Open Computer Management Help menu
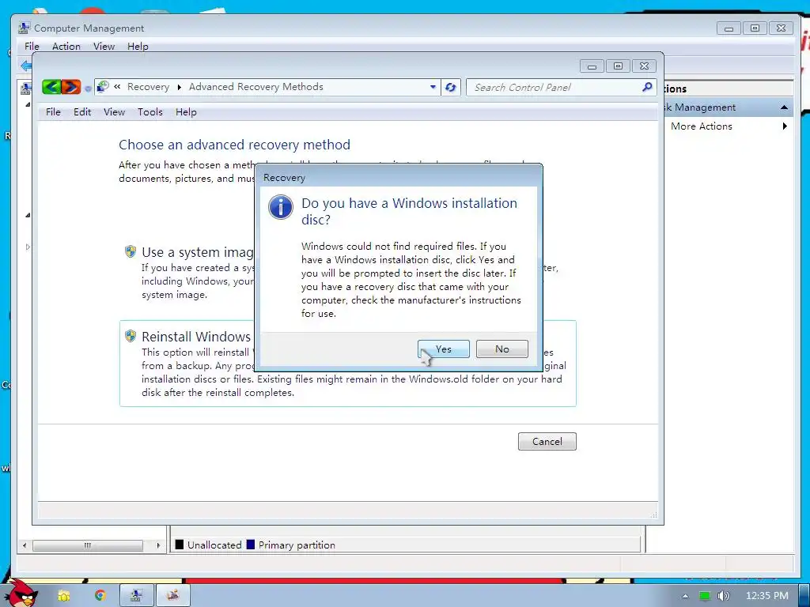810x607 pixels. pyautogui.click(x=138, y=47)
